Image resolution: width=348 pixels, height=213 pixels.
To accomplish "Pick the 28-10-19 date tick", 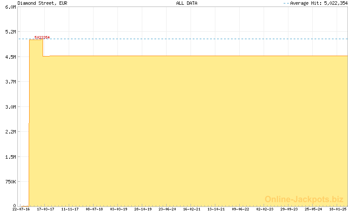I will (x=143, y=209).
